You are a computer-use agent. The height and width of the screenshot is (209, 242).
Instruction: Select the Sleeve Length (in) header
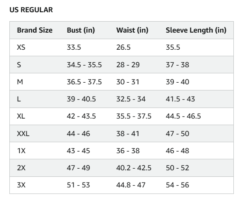click(x=196, y=30)
